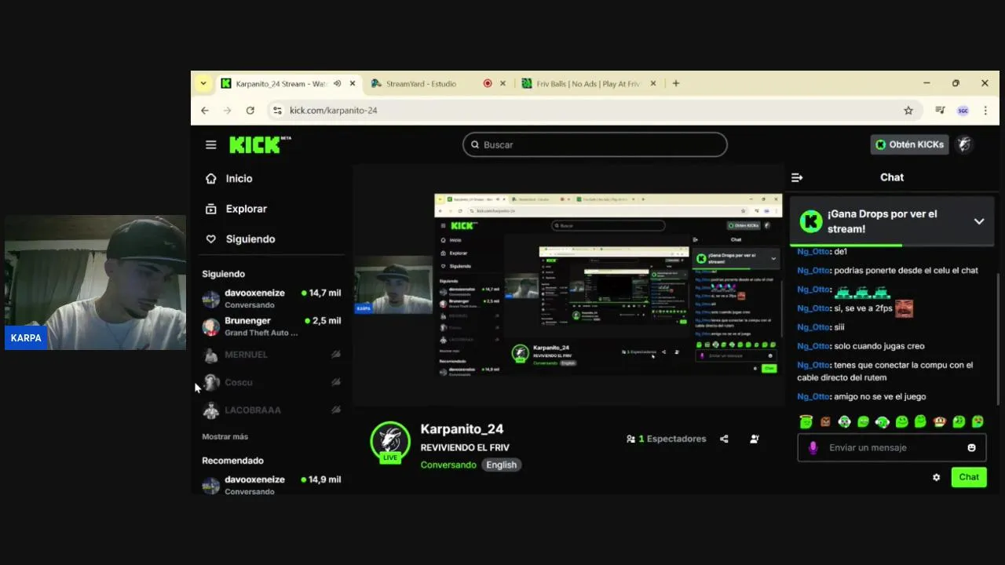This screenshot has width=1005, height=565.
Task: Close the Karpanito_24 Stream tab
Action: coord(353,83)
